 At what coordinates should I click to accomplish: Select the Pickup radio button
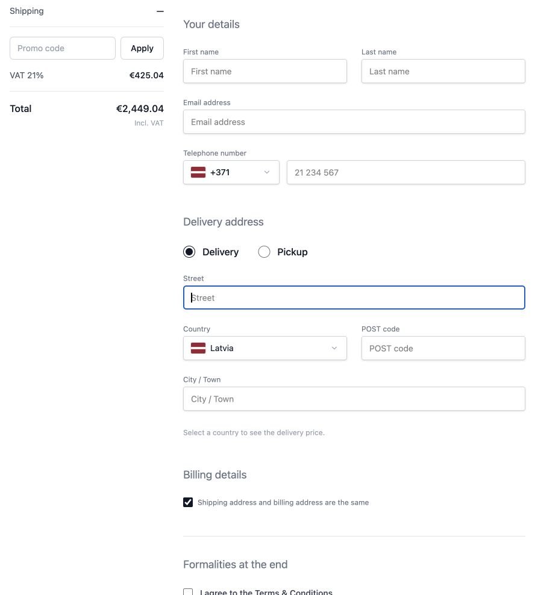tap(264, 252)
